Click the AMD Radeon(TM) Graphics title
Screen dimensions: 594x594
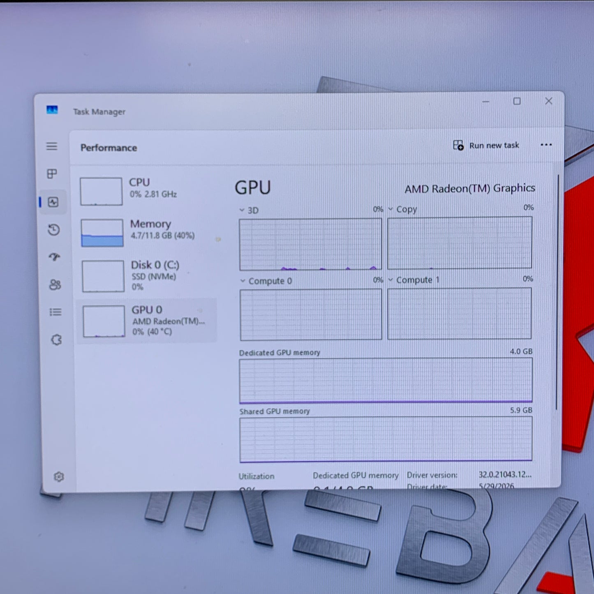tap(470, 188)
